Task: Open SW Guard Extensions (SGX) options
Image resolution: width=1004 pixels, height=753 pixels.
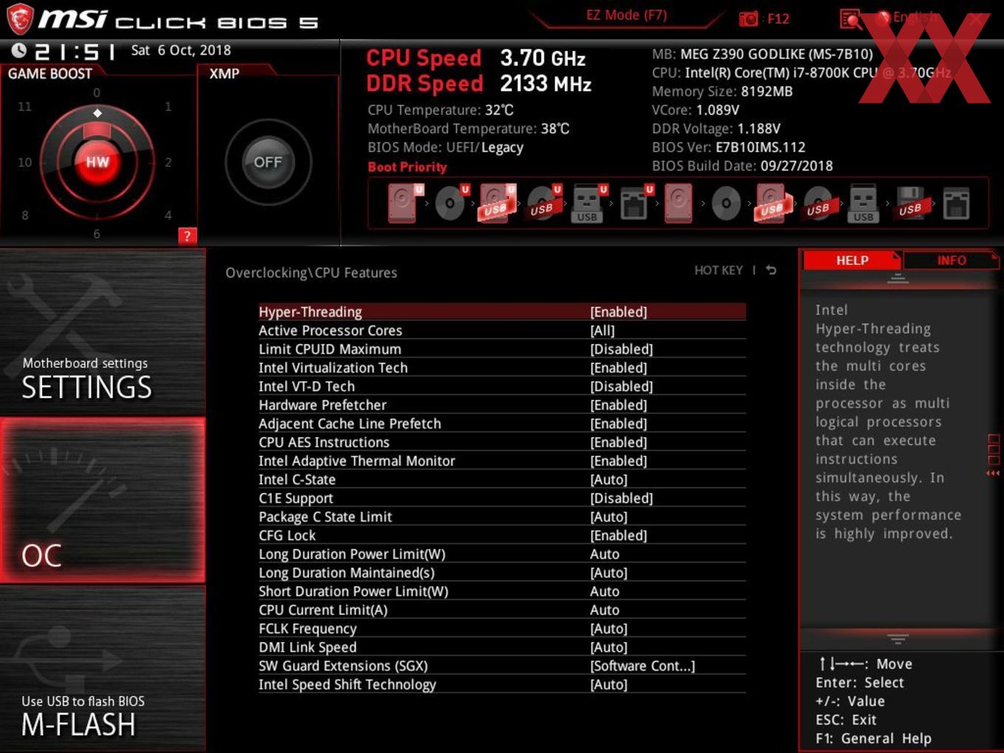Action: (502, 666)
